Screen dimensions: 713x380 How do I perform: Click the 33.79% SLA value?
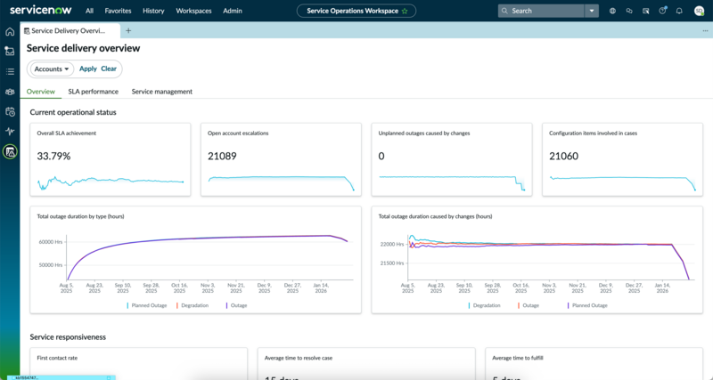(x=53, y=156)
